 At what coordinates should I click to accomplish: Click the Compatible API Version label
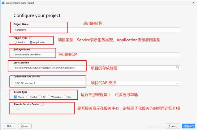tap(27, 76)
